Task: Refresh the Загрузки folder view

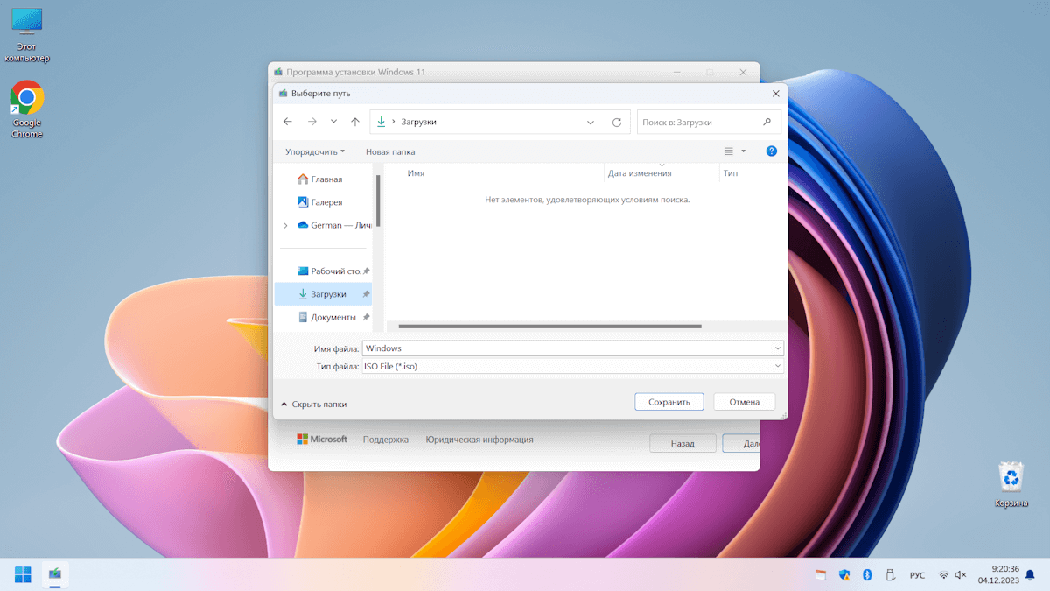Action: click(x=616, y=123)
